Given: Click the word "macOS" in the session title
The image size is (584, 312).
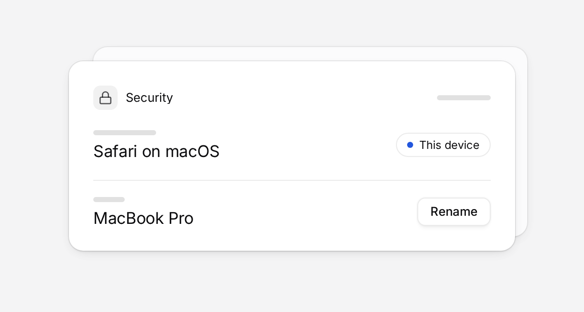Looking at the screenshot, I should pos(192,151).
